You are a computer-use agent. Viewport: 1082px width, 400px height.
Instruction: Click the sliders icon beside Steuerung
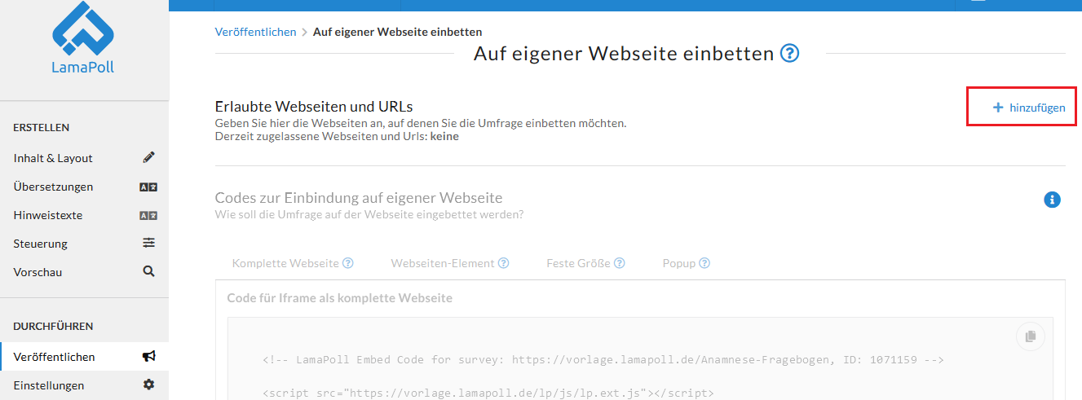[148, 243]
